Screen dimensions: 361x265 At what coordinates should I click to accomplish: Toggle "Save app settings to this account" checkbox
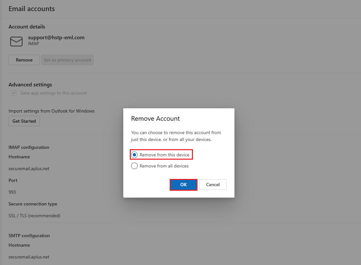pos(14,93)
